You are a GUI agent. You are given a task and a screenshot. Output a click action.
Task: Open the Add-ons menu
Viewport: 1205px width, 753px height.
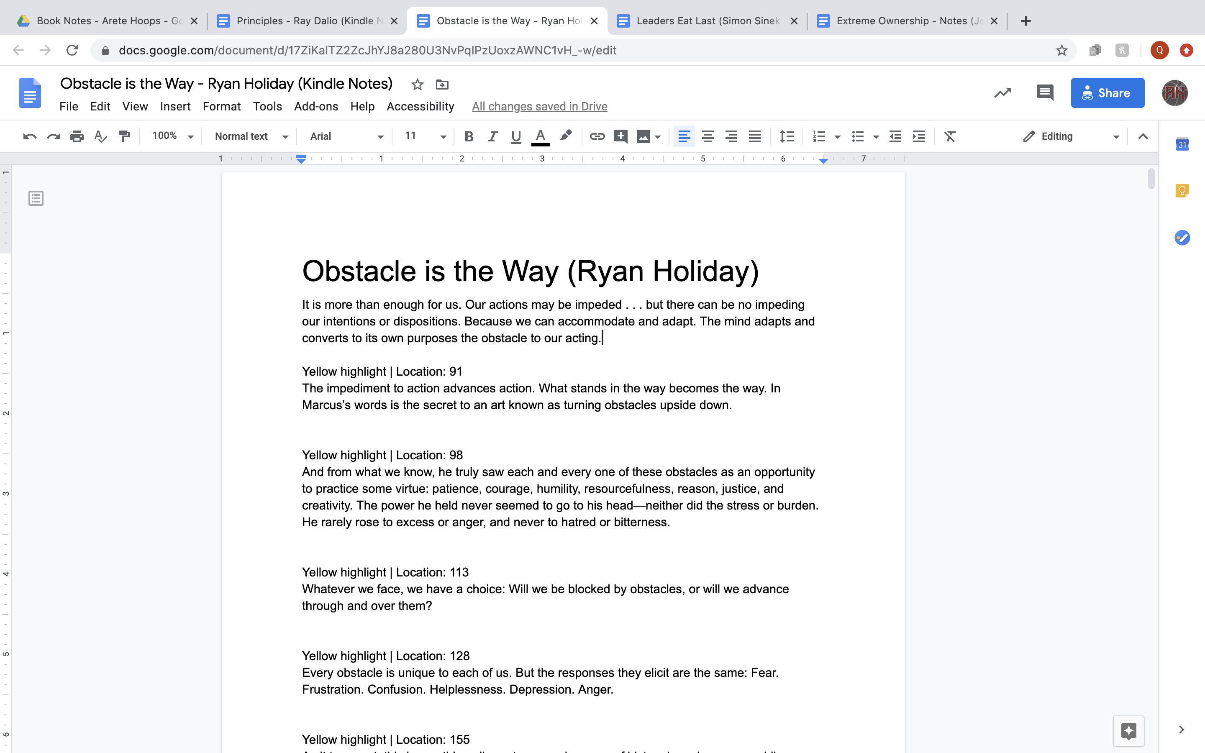pyautogui.click(x=316, y=107)
